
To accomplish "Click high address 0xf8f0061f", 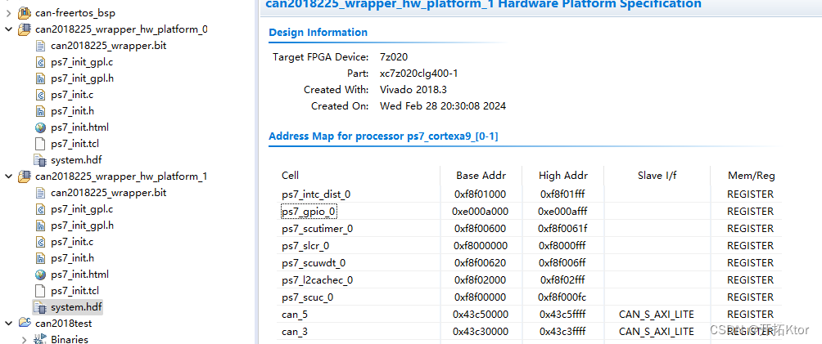I will [563, 229].
